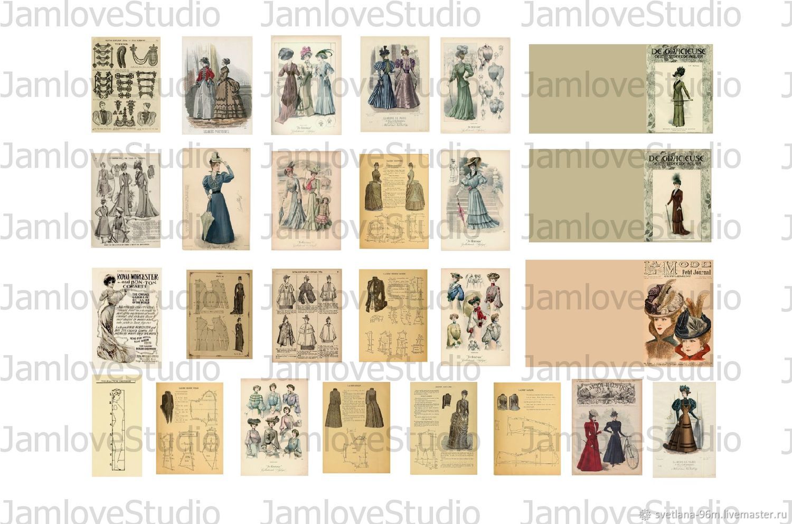Select the pattern plate with two dark-dressed figures

click(219, 314)
